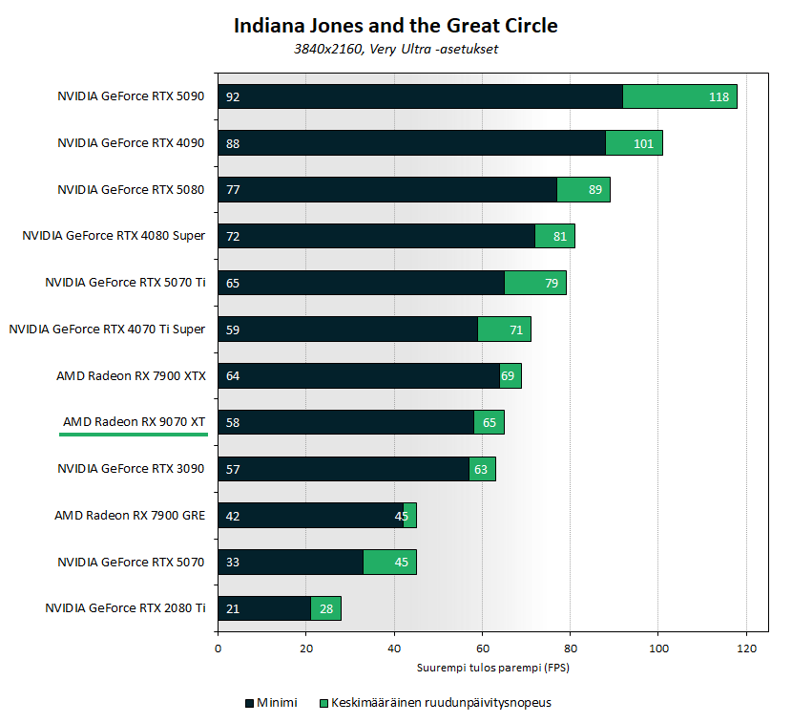Click the RTX 4090 average value 101
The height and width of the screenshot is (723, 792).
(x=643, y=143)
